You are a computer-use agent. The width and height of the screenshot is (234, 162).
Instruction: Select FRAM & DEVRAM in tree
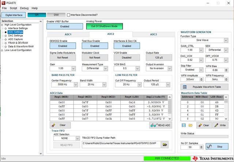18,43
